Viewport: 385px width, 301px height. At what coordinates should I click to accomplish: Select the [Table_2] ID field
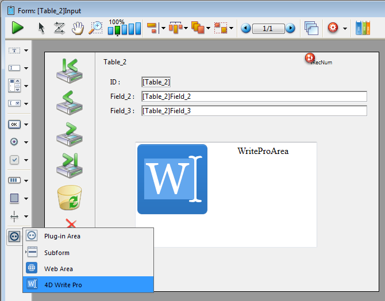tap(156, 82)
